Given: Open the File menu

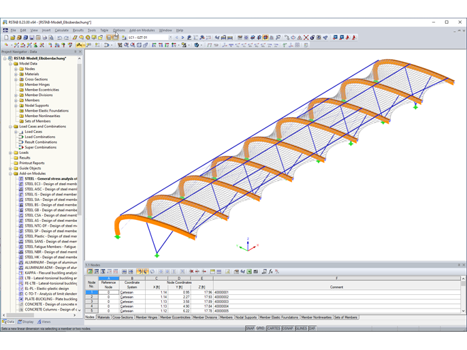Looking at the screenshot, I should point(14,30).
